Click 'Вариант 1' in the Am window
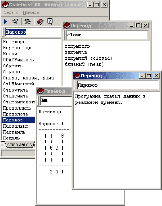Image resolution: width=162 pixels, height=206 pixels. (x=51, y=124)
